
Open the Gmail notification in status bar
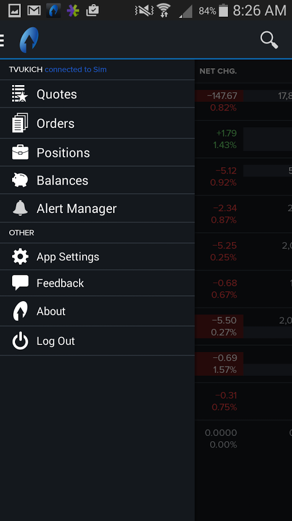[34, 10]
